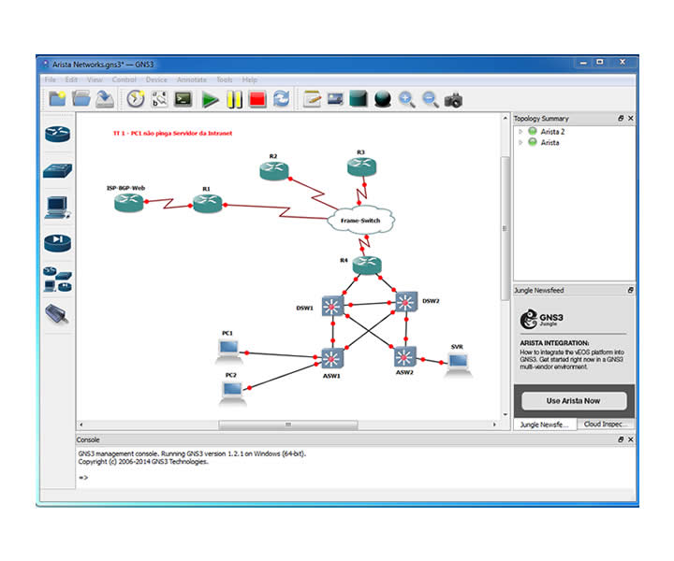This screenshot has height=561, width=674.
Task: Click the Reload all devices icon
Action: coord(281,98)
